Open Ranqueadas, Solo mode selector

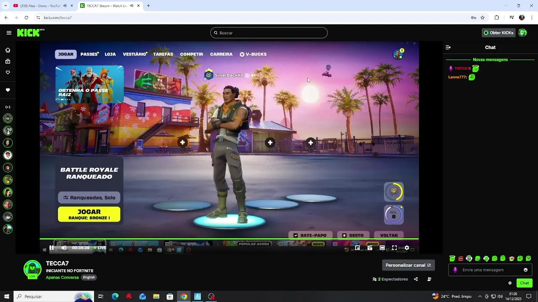tap(89, 198)
